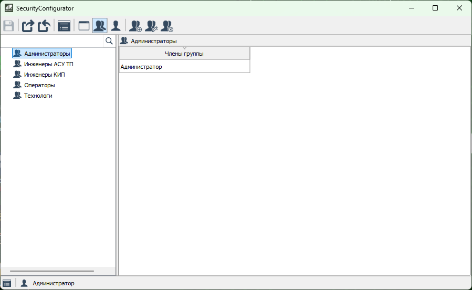Select the Инженеры КИП group
Screen dimensions: 472x290
tap(44, 75)
